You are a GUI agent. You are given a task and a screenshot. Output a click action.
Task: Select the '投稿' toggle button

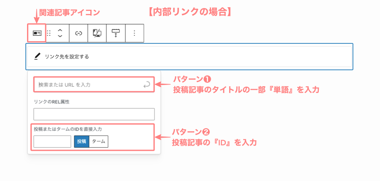click(81, 141)
